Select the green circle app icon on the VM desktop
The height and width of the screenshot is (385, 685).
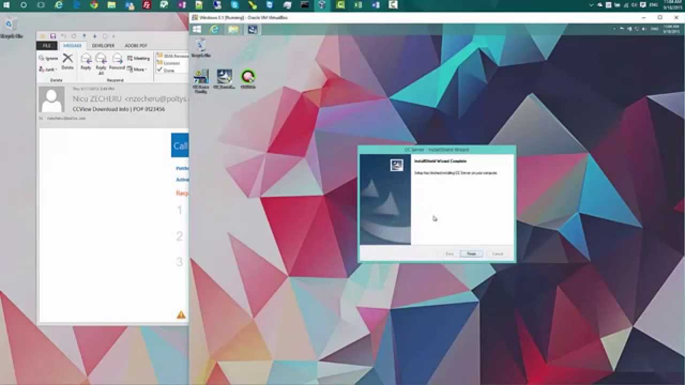pos(248,79)
